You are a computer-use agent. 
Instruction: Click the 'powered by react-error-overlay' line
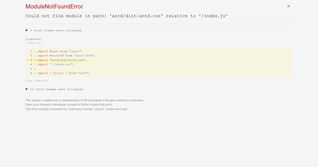pyautogui.click(x=77, y=109)
